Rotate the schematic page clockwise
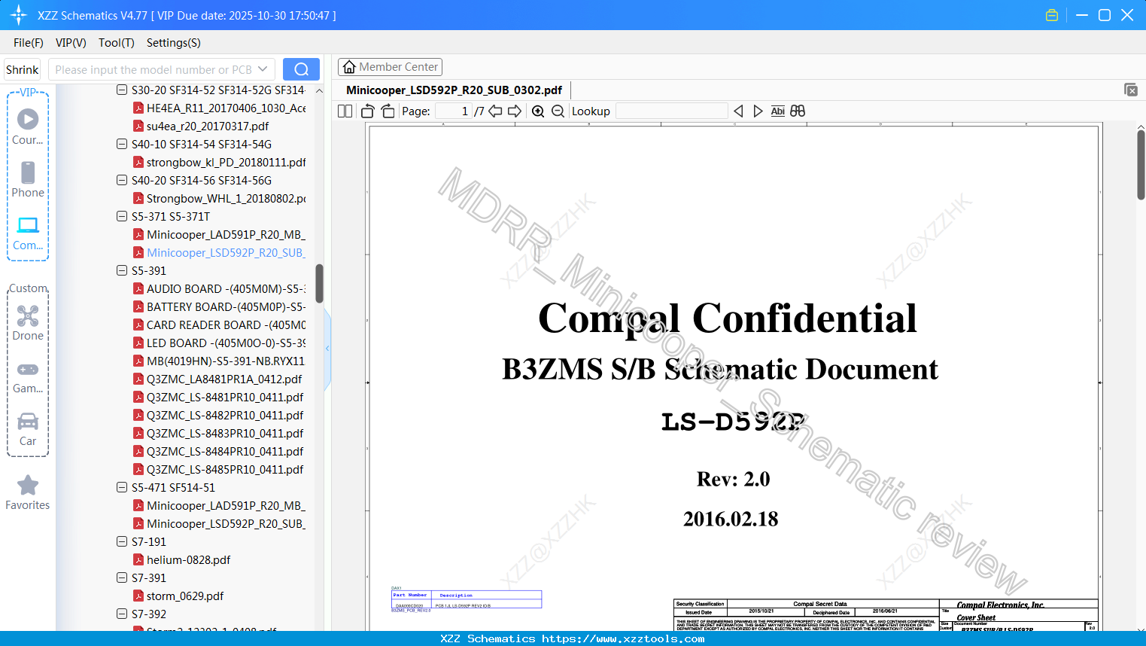Viewport: 1146px width, 646px height. tap(388, 111)
